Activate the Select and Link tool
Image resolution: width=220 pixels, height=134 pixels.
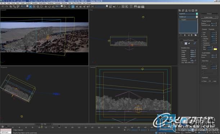coord(11,6)
